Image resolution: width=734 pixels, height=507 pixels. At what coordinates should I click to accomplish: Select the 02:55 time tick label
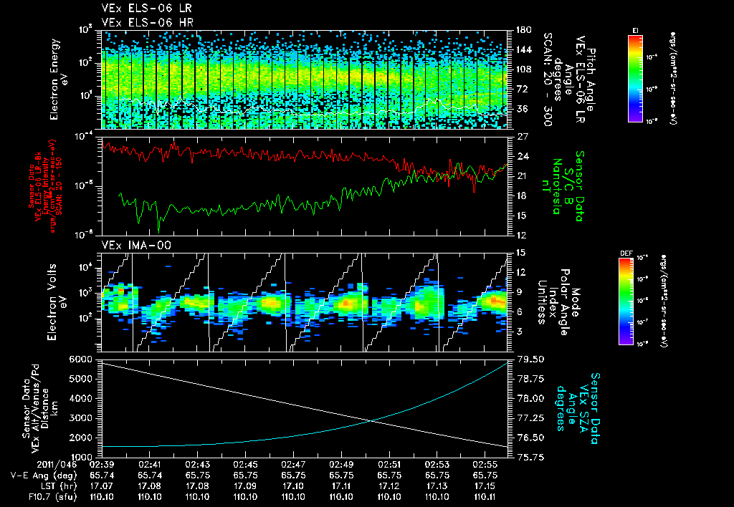[485, 464]
